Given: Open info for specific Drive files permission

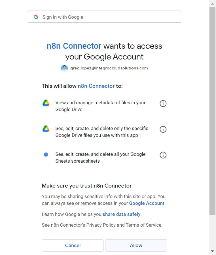Looking at the screenshot, I should coord(163,129).
